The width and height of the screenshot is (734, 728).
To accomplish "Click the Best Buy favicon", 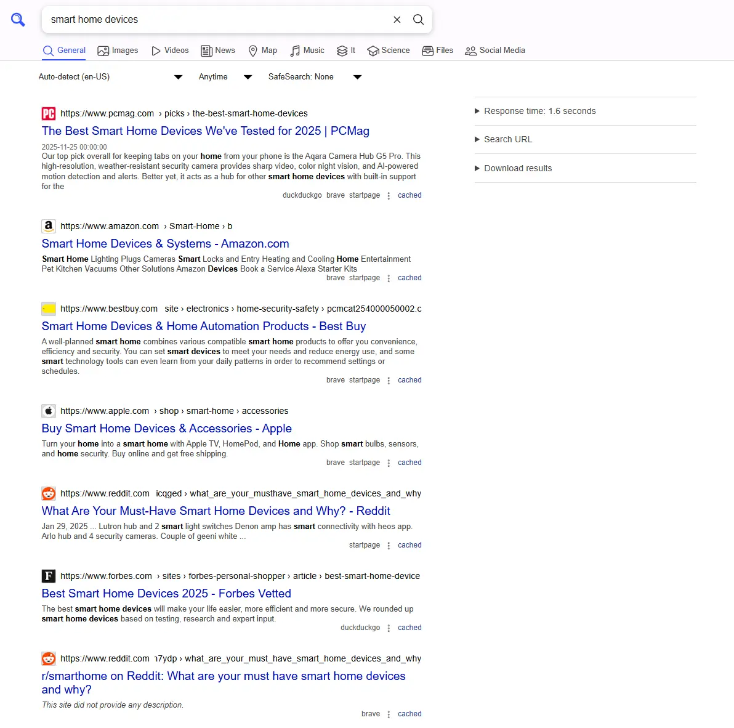I will (x=49, y=309).
